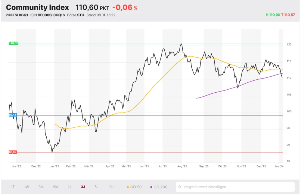The height and width of the screenshot is (195, 301).
Task: Click the H 110,90 daily high value
Action: [273, 14]
